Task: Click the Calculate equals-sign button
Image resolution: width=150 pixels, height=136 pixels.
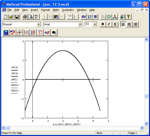Action: [95, 17]
